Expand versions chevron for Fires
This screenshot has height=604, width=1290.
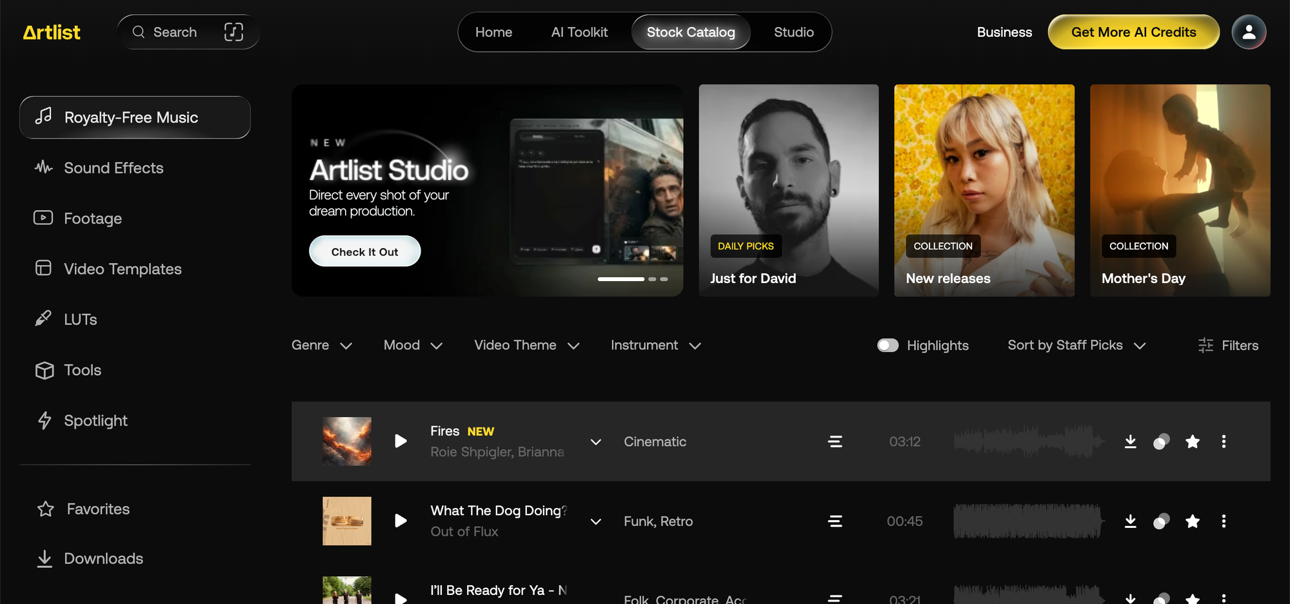[596, 442]
